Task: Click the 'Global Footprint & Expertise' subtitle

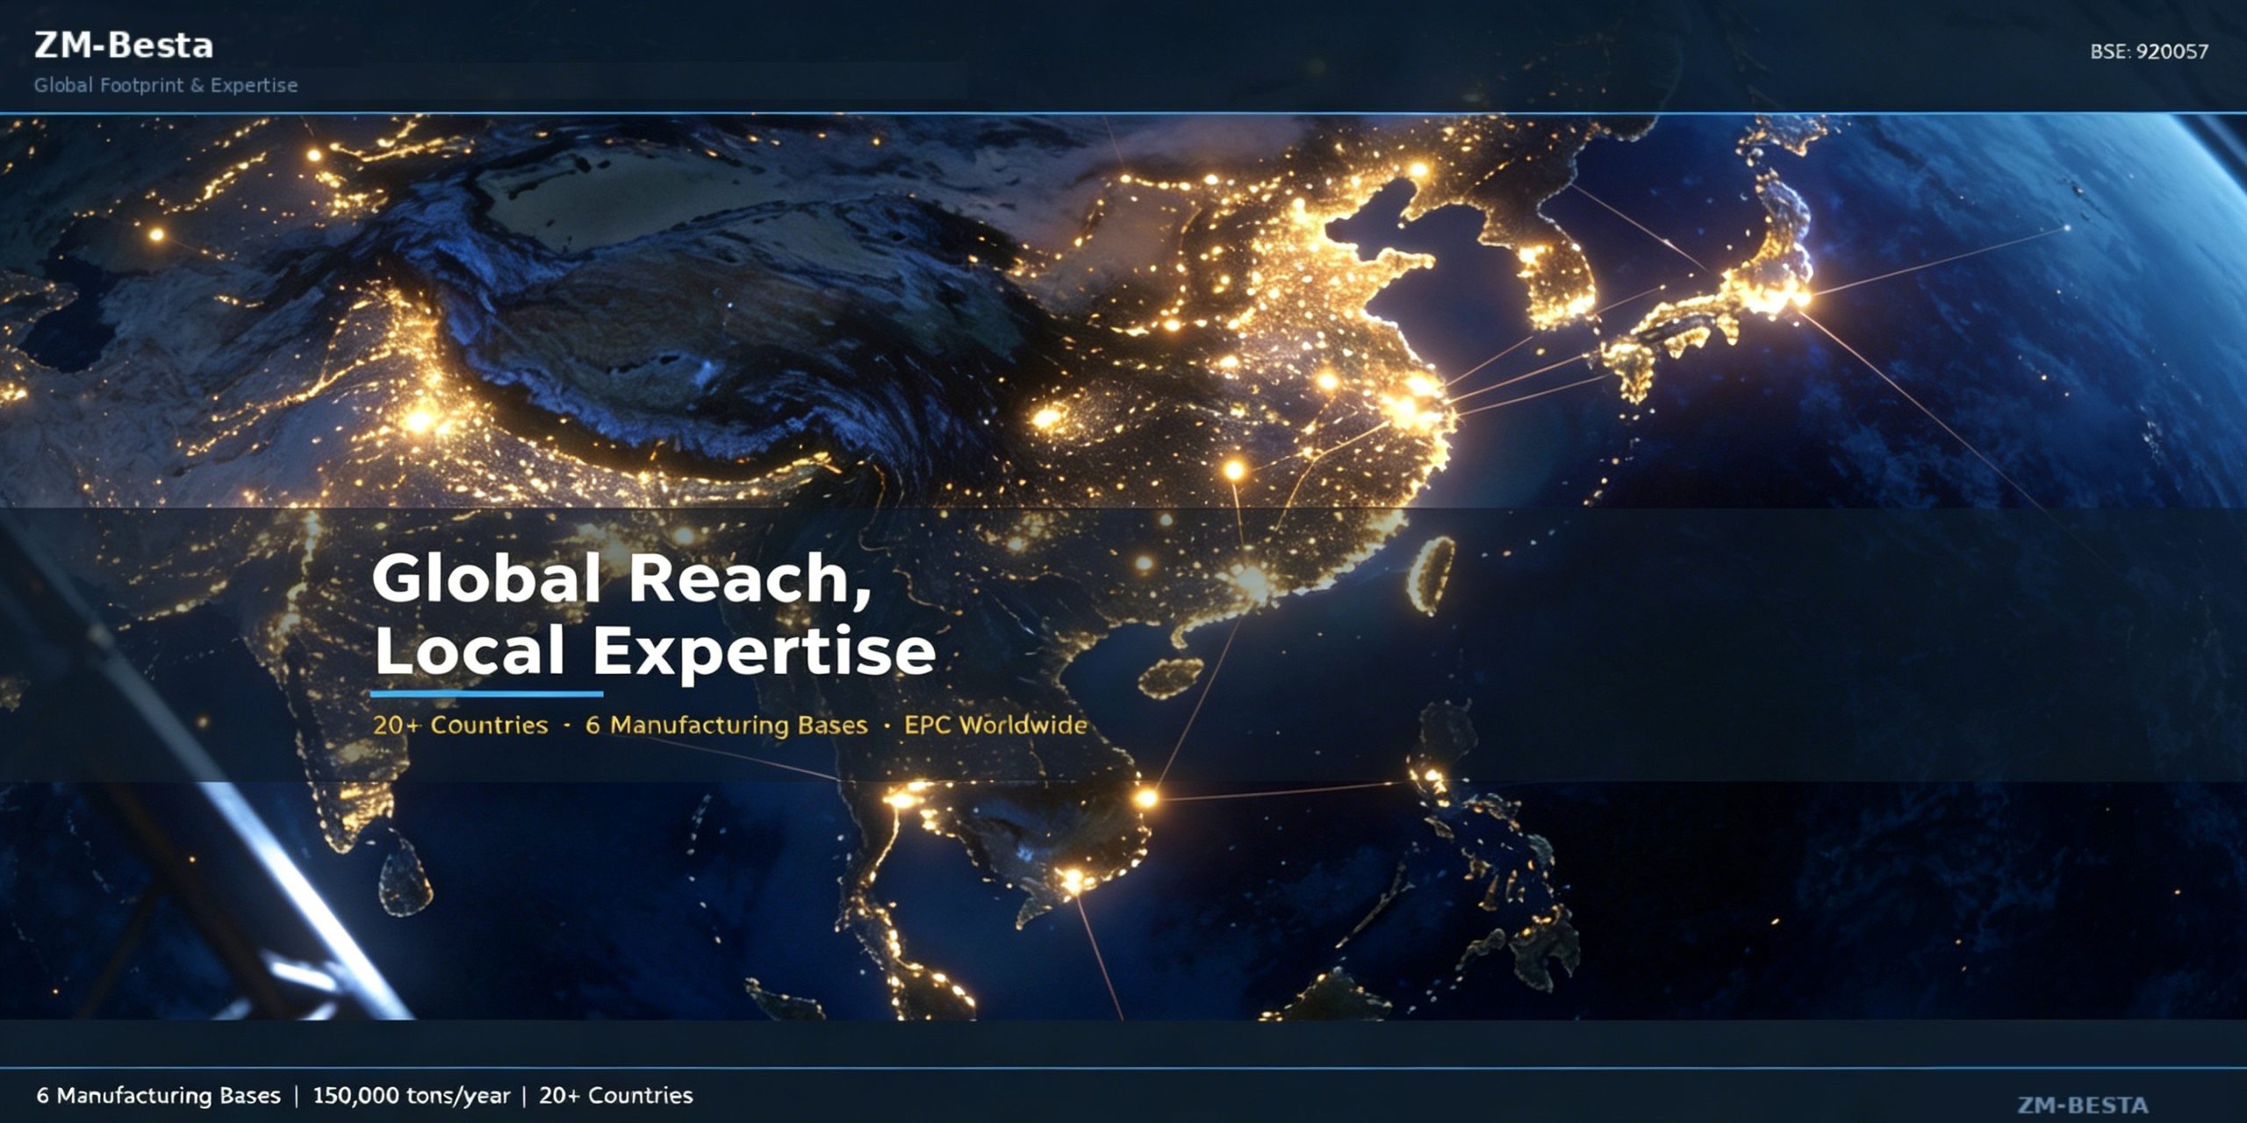Action: pyautogui.click(x=166, y=85)
